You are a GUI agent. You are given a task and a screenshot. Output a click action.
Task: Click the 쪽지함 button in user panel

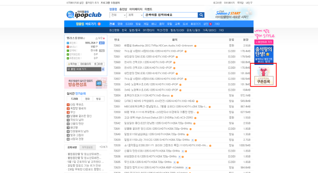[72, 64]
